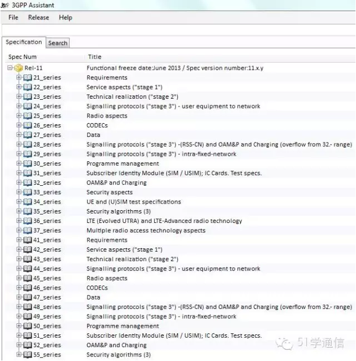Image resolution: width=356 pixels, height=361 pixels.
Task: Click the book icon for 33_series
Action: point(28,192)
